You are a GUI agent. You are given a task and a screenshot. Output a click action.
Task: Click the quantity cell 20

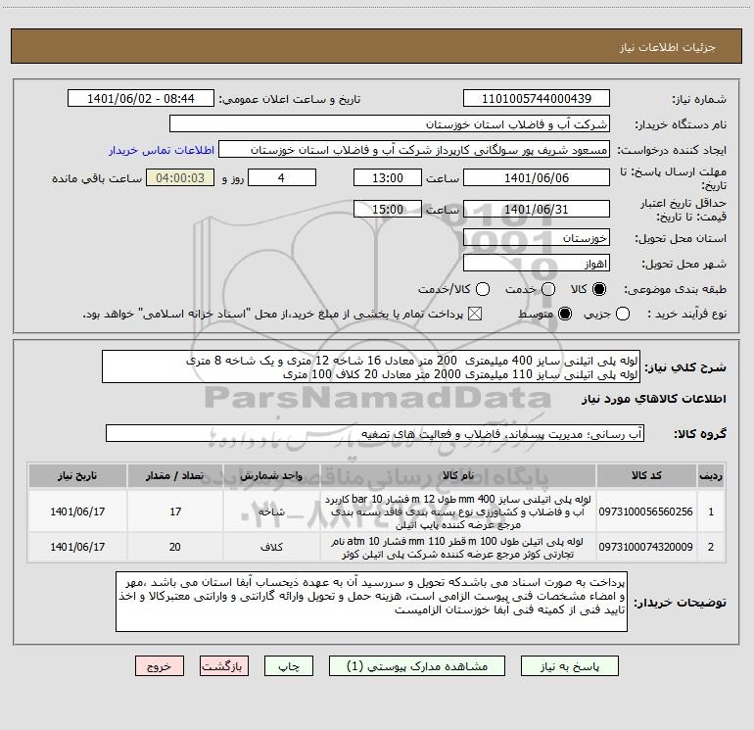point(175,547)
